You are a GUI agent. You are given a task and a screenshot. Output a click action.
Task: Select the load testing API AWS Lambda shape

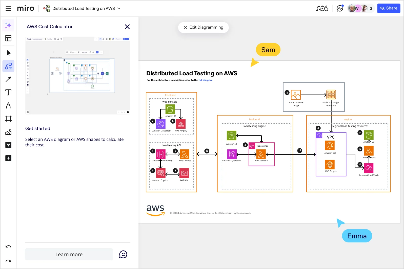pos(185,154)
